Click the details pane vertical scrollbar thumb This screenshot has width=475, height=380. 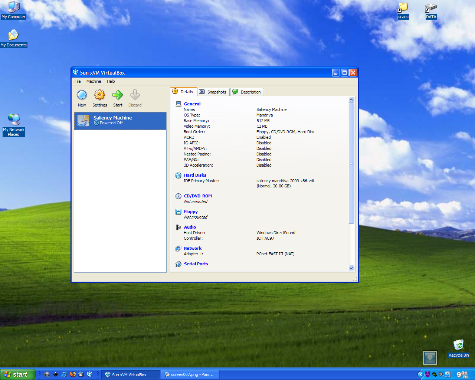coord(351,163)
